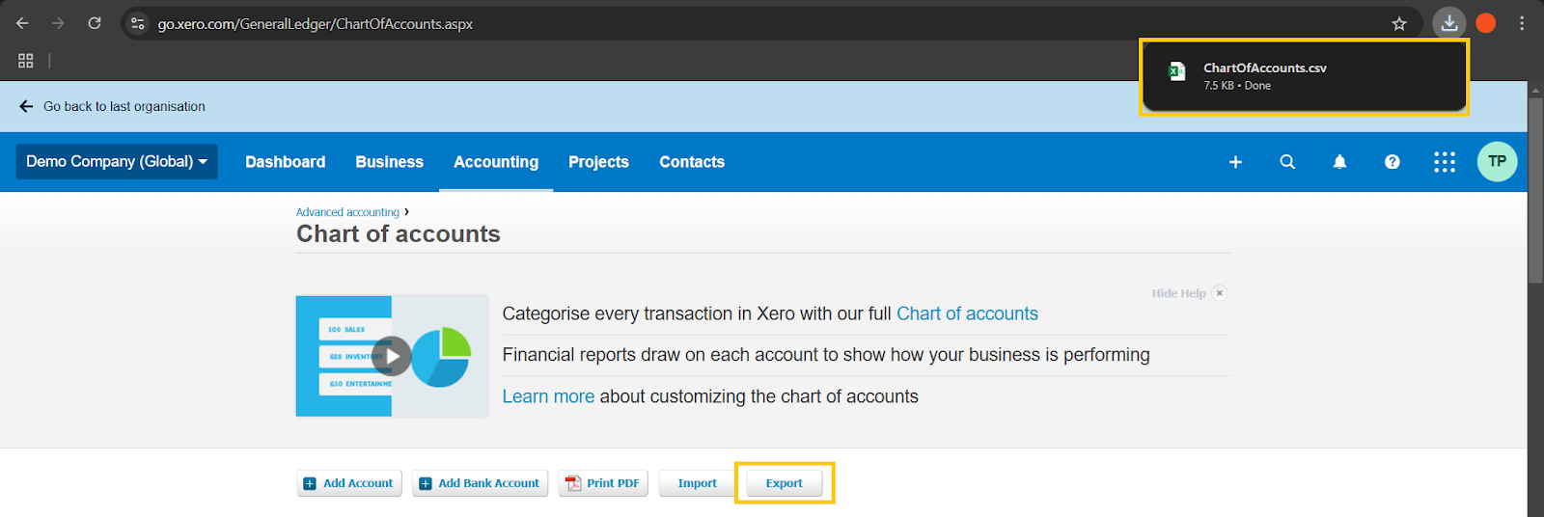Open the Contacts menu
Image resolution: width=1544 pixels, height=517 pixels.
point(692,162)
